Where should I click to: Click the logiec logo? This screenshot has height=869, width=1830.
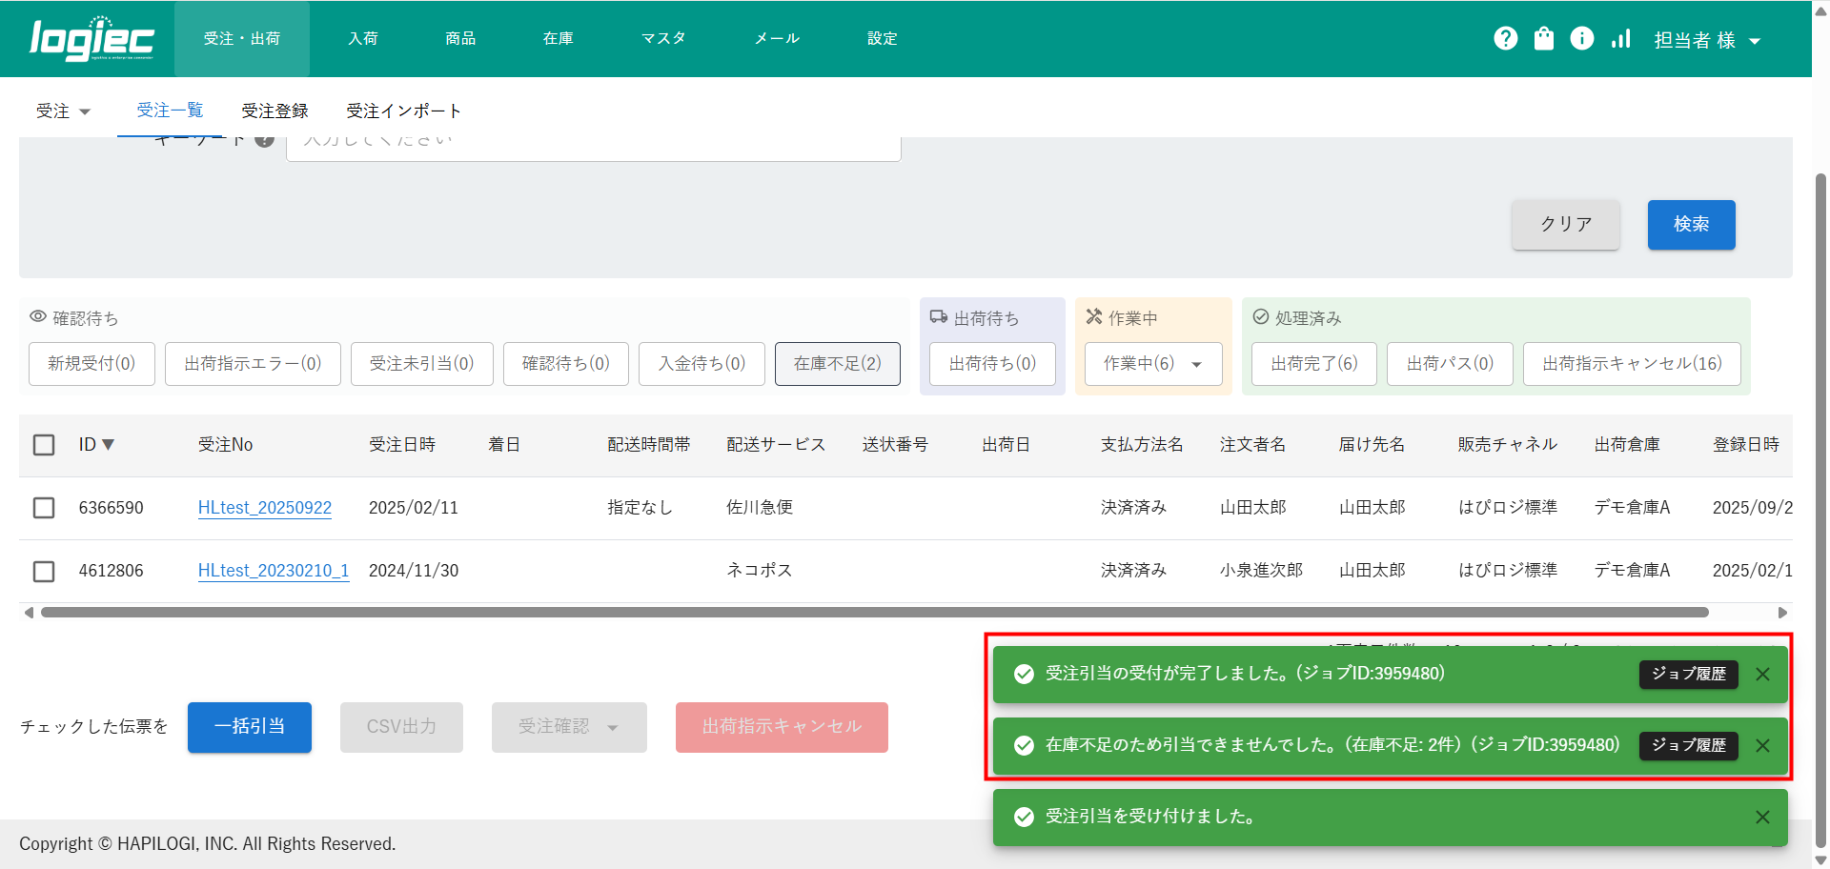point(91,39)
